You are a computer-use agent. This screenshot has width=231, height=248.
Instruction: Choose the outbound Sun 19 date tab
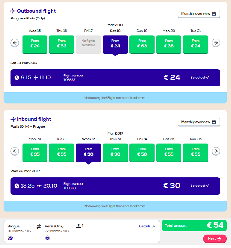(x=142, y=44)
